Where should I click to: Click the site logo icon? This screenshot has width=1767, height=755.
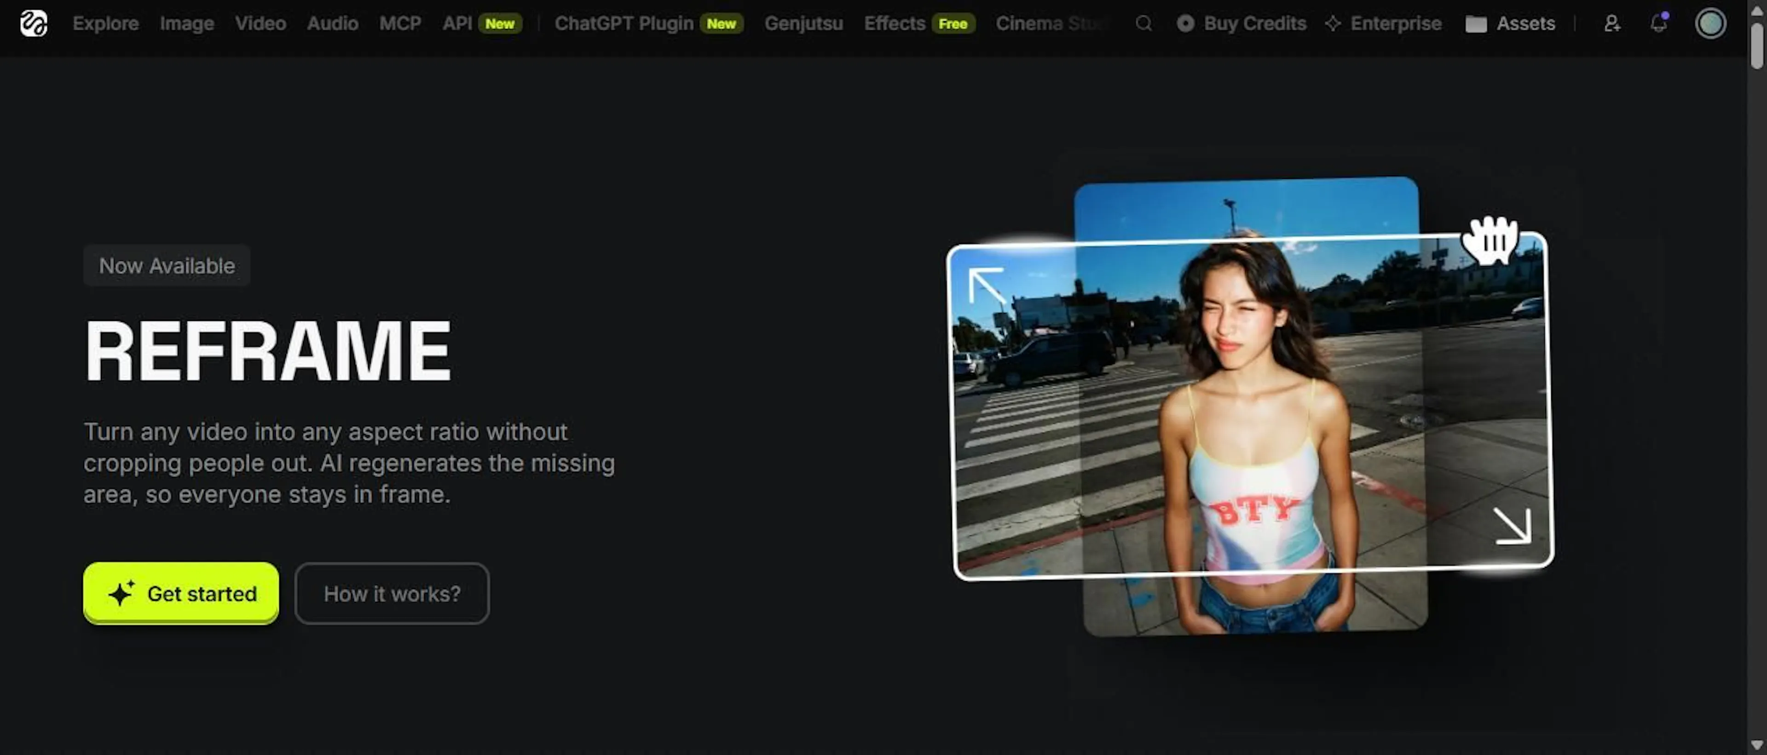click(x=34, y=23)
